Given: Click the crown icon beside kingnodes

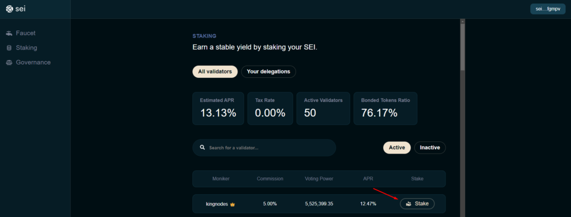Looking at the screenshot, I should (x=233, y=204).
